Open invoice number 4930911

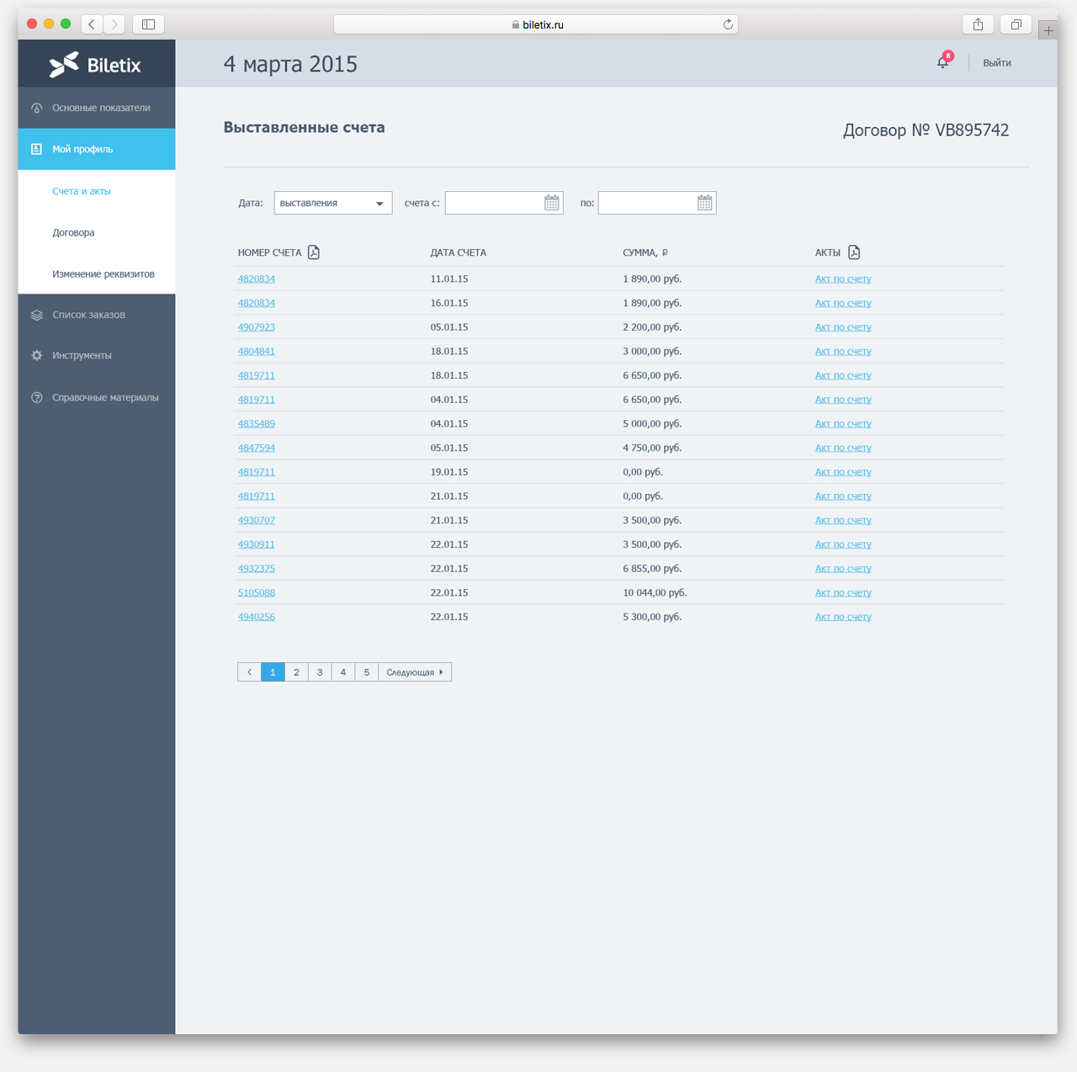pyautogui.click(x=257, y=544)
